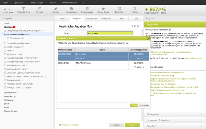
Task: Open the Lesezeichen bookmark icon
Action: click(x=71, y=10)
